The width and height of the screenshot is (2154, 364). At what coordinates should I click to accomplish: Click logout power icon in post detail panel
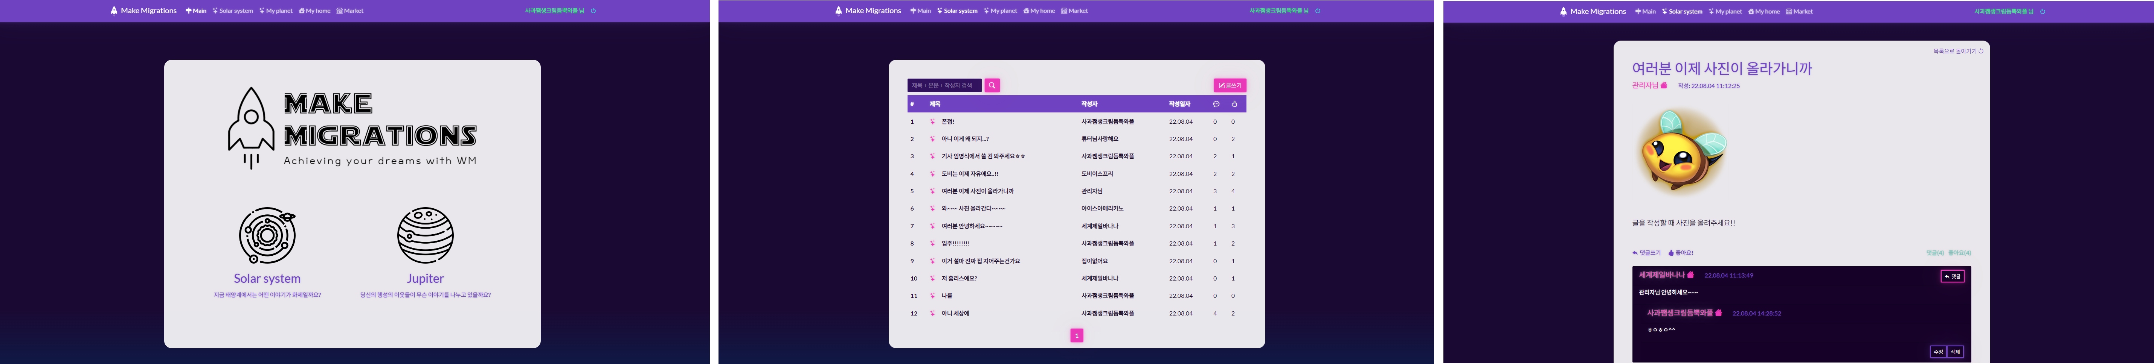click(2043, 12)
